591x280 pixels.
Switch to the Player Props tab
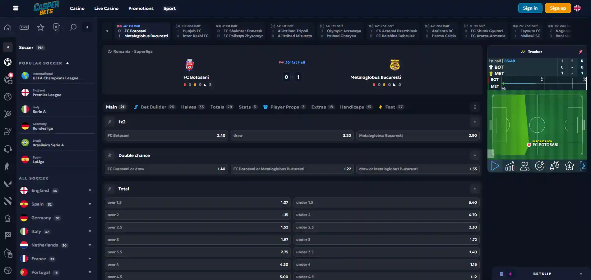point(284,107)
